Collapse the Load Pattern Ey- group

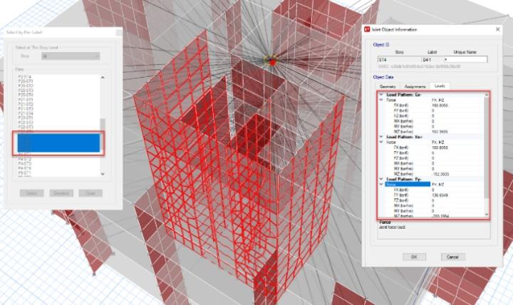(x=380, y=178)
